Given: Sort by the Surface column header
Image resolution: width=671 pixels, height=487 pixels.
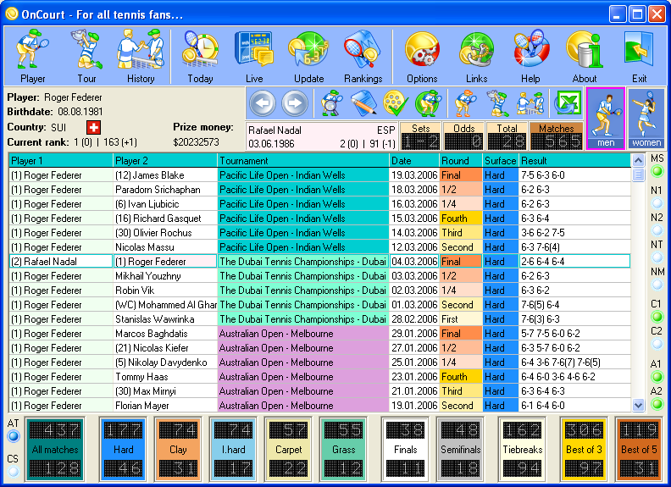Looking at the screenshot, I should point(501,161).
